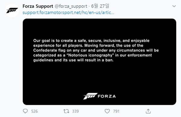
Task: Click the 6월 27일 tweet date
Action: [100, 6]
